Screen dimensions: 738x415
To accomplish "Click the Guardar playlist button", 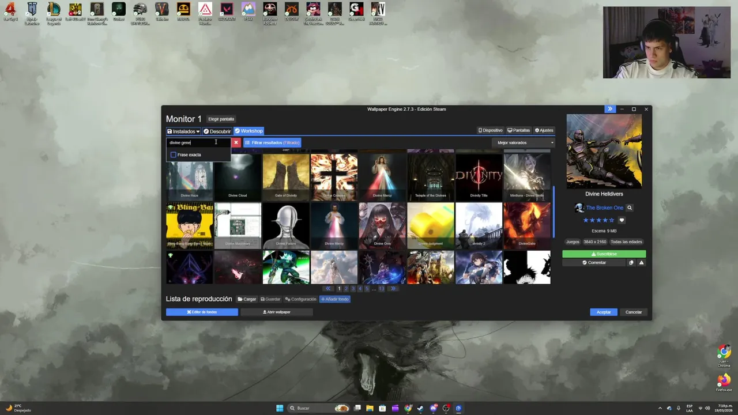I will [270, 299].
